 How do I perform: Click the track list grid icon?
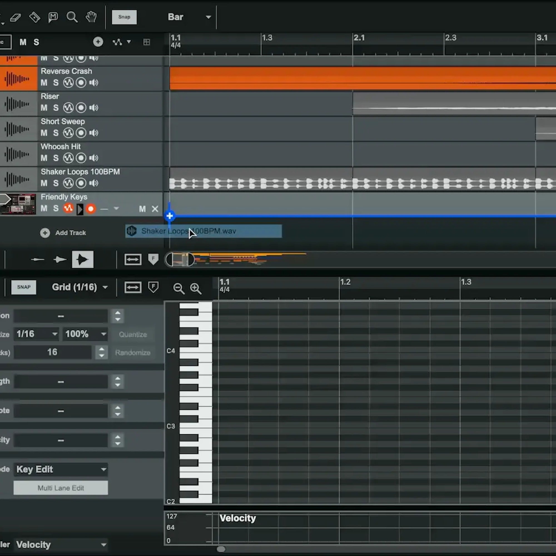pos(147,42)
